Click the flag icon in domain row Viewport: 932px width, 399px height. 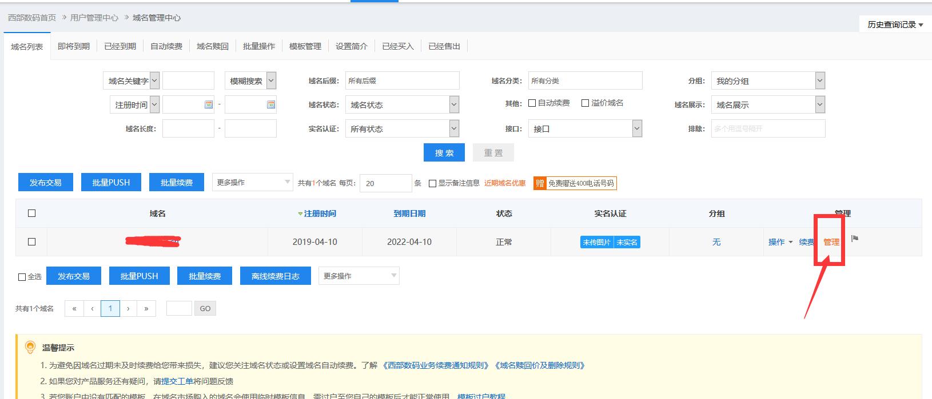tap(855, 239)
